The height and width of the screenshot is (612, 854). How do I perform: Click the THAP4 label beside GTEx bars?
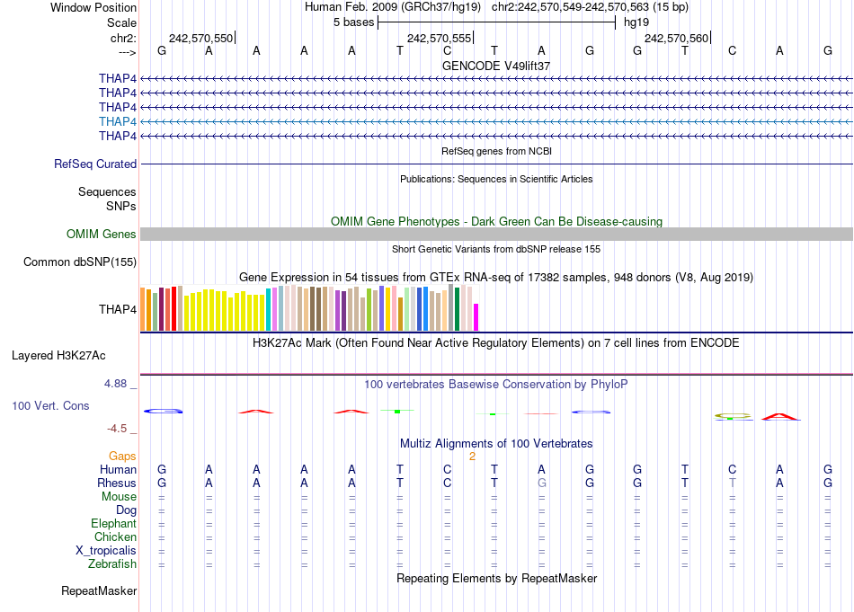[x=117, y=309]
